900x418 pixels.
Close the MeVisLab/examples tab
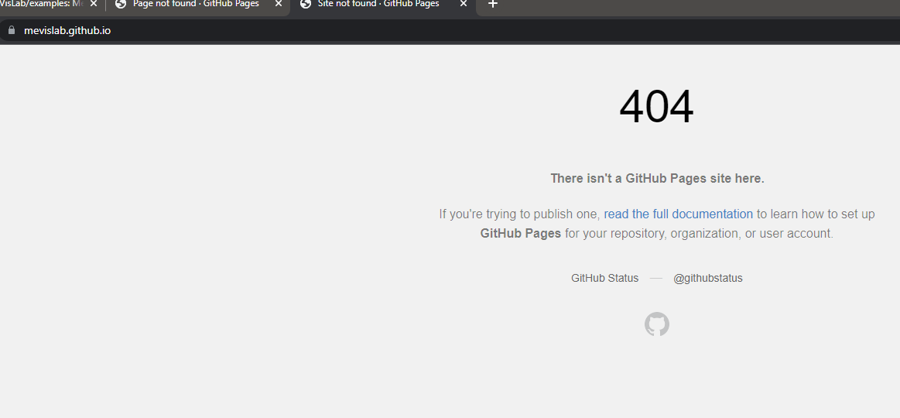(x=94, y=4)
